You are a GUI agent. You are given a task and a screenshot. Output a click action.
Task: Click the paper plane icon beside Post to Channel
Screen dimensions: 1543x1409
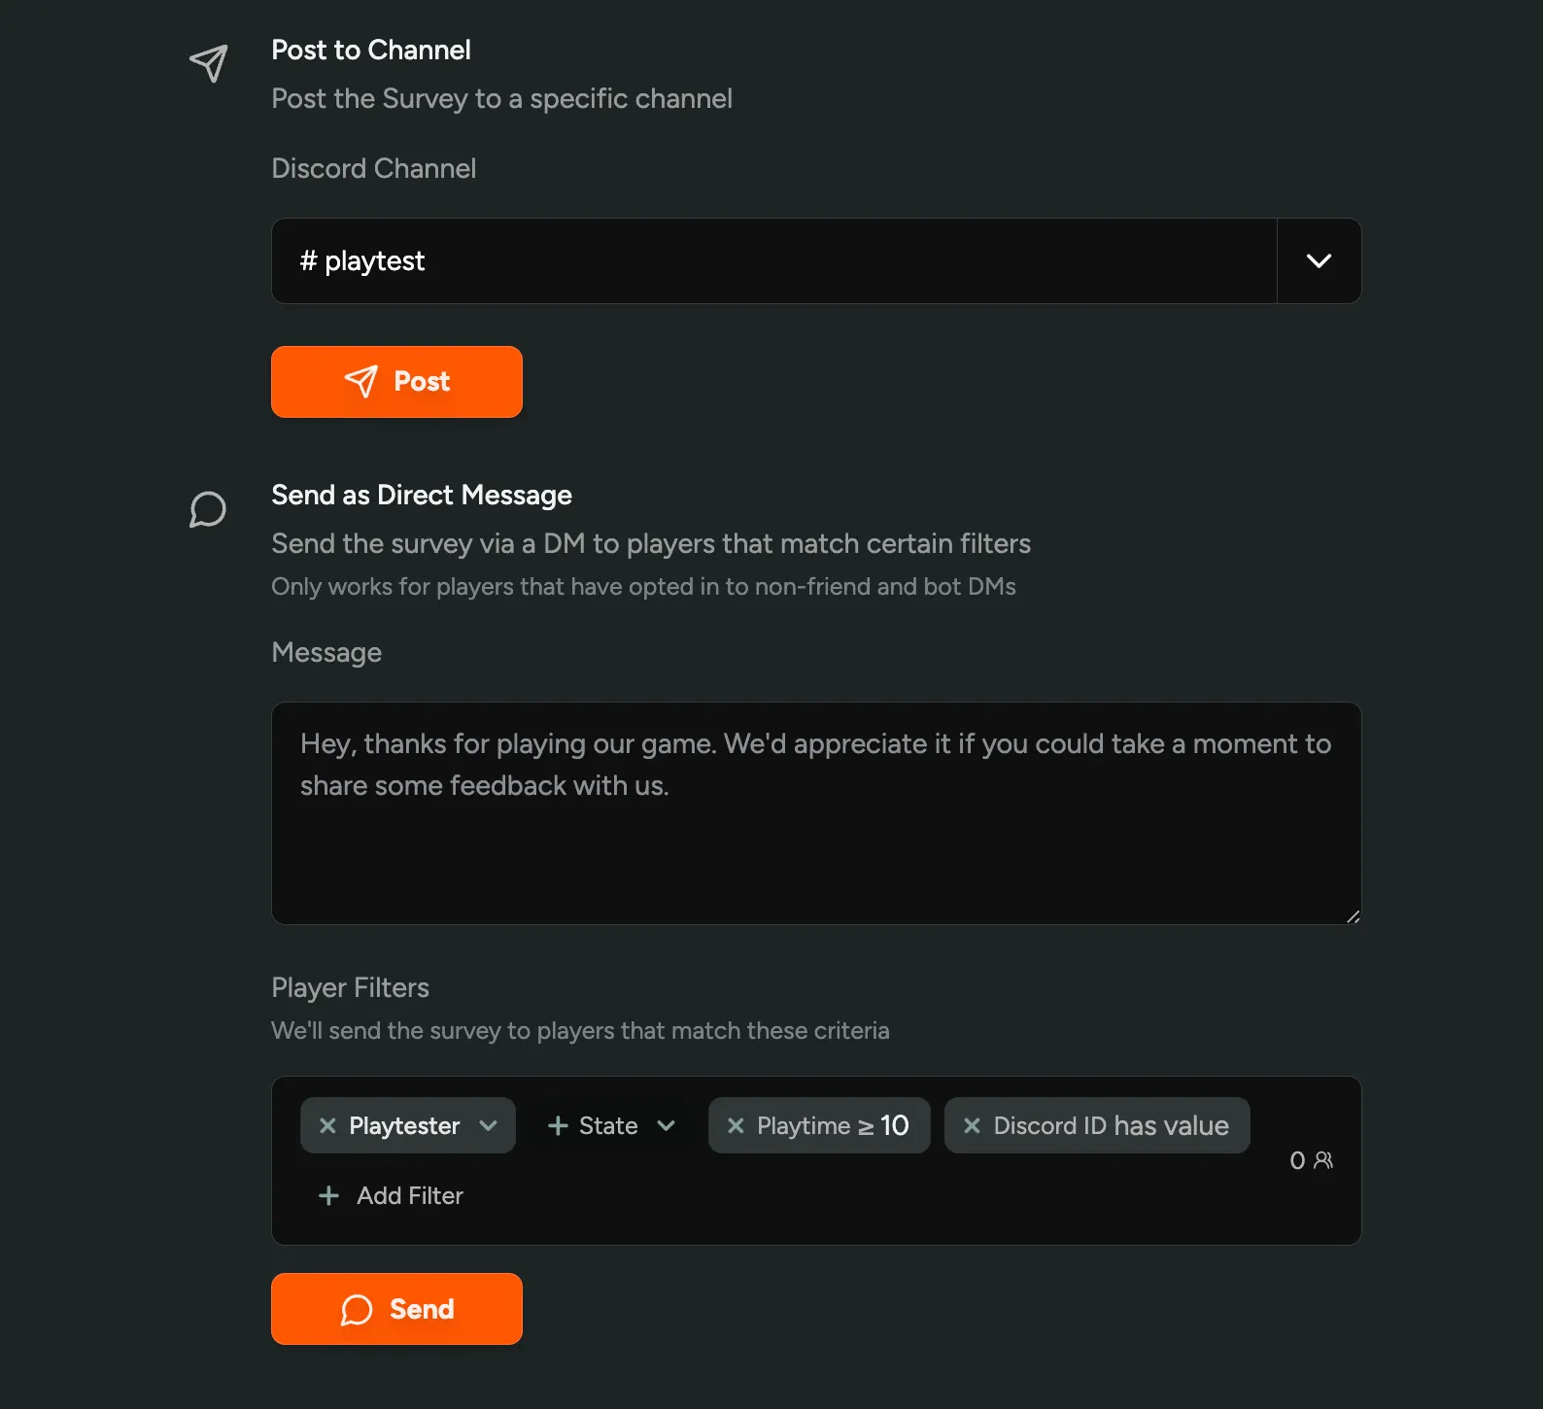click(x=208, y=63)
